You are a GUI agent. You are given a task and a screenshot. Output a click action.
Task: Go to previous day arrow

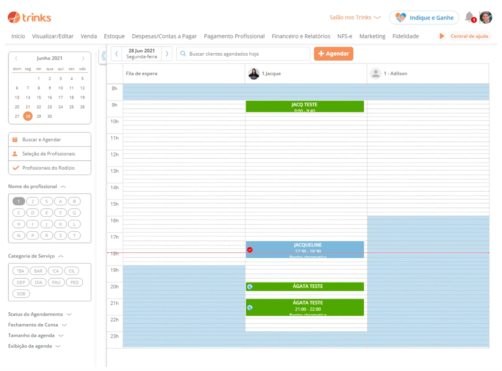point(117,54)
